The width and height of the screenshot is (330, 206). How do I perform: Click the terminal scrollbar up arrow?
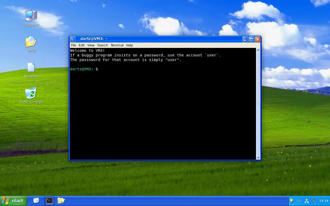click(258, 50)
